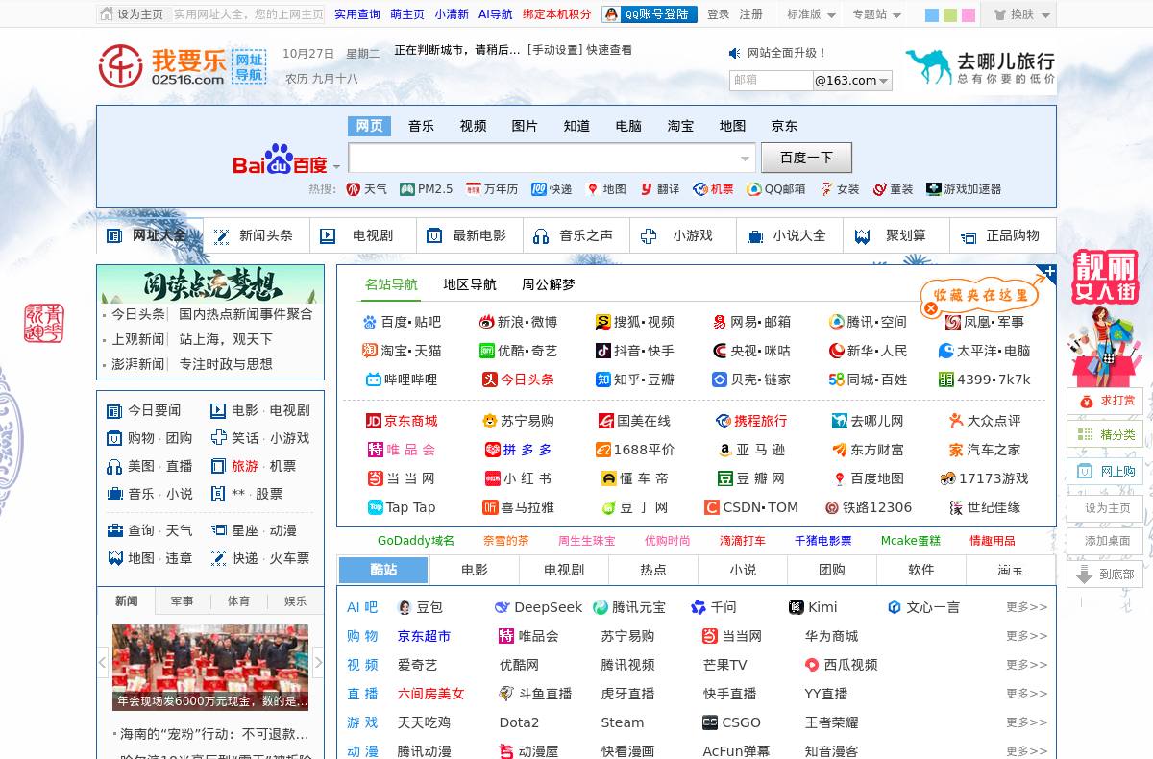This screenshot has width=1153, height=759.
Task: Click the 百度·贴吧 paw icon
Action: [370, 322]
